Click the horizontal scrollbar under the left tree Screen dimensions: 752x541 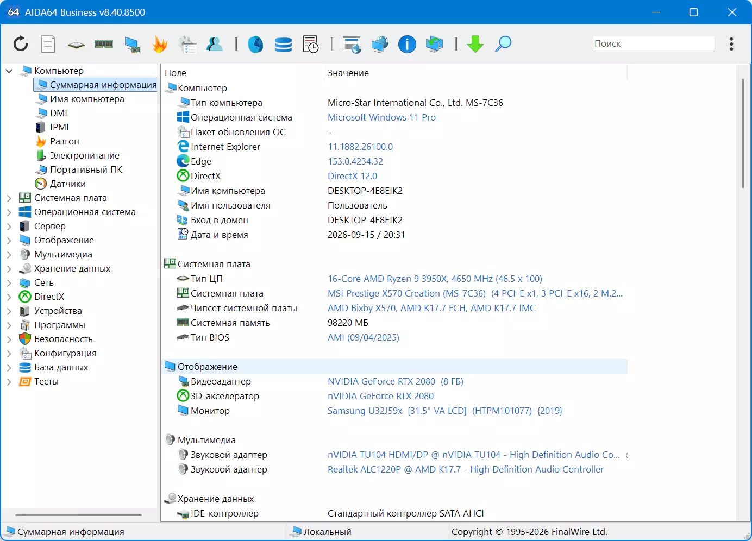(x=79, y=515)
